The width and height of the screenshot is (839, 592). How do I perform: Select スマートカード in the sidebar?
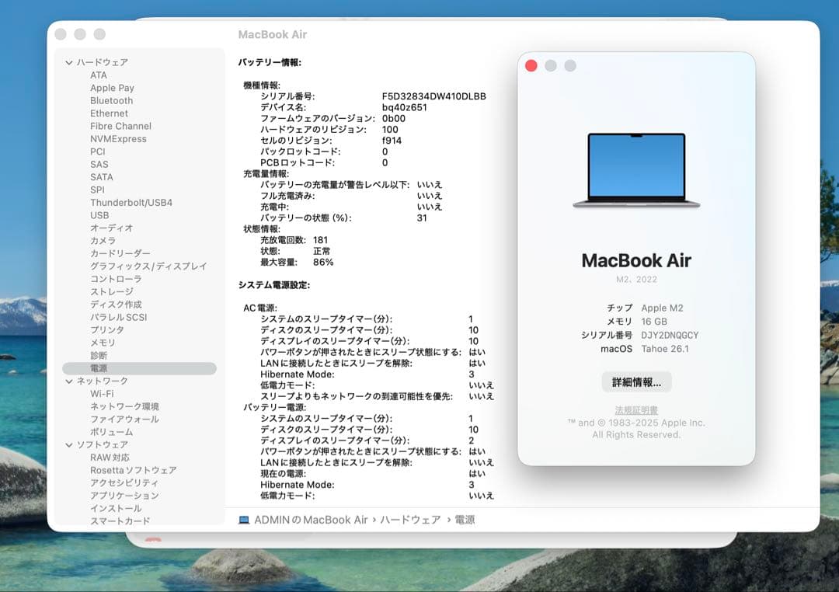pyautogui.click(x=120, y=521)
